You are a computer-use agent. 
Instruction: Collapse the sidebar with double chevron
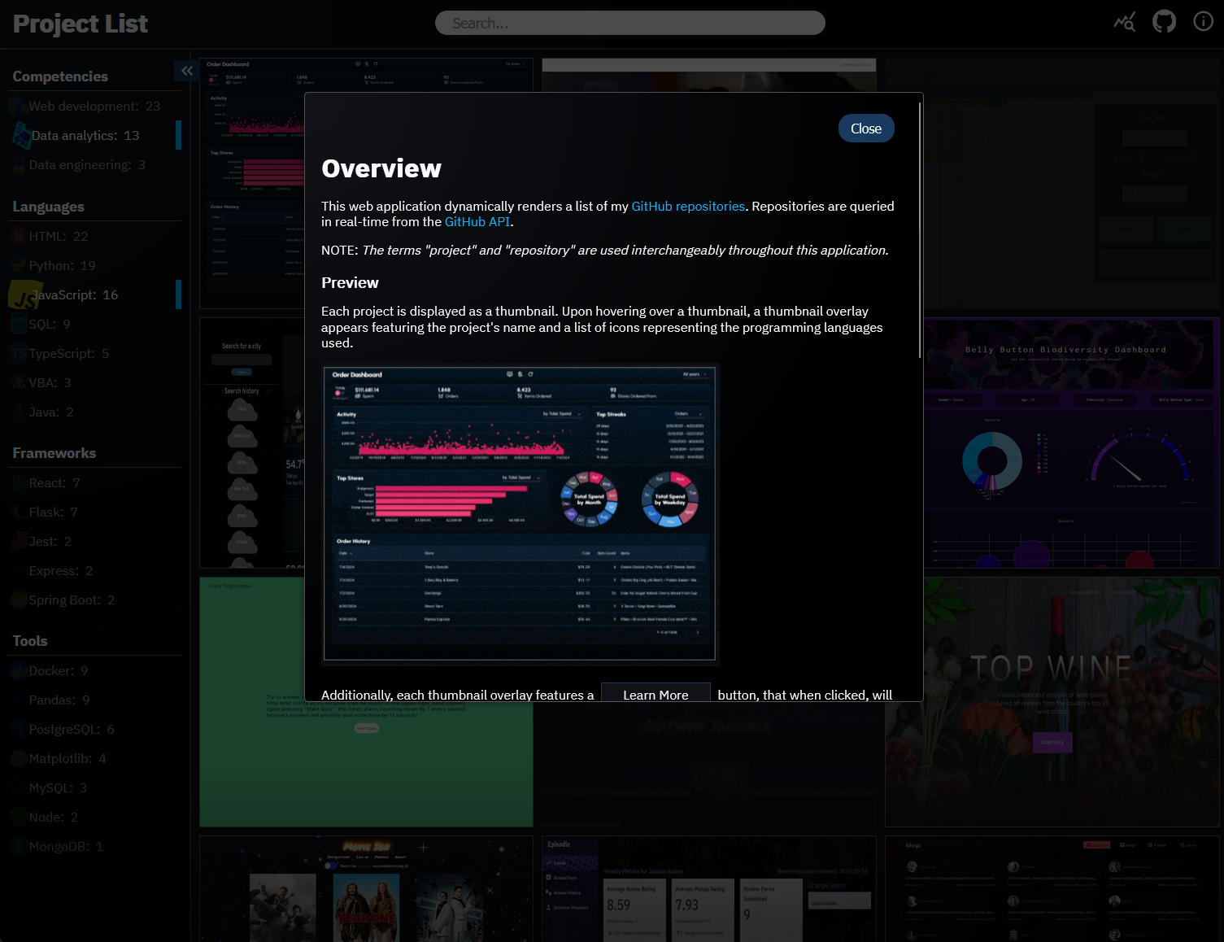click(187, 71)
